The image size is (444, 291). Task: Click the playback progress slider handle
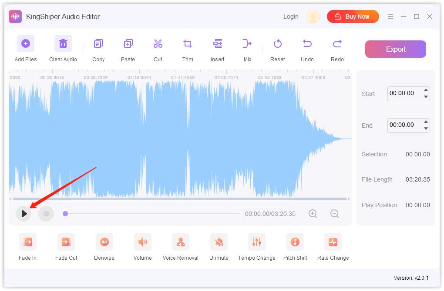point(65,214)
